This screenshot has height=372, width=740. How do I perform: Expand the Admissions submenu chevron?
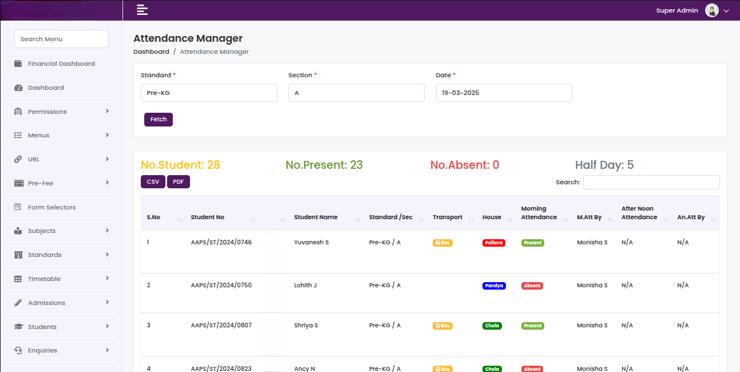tap(107, 302)
